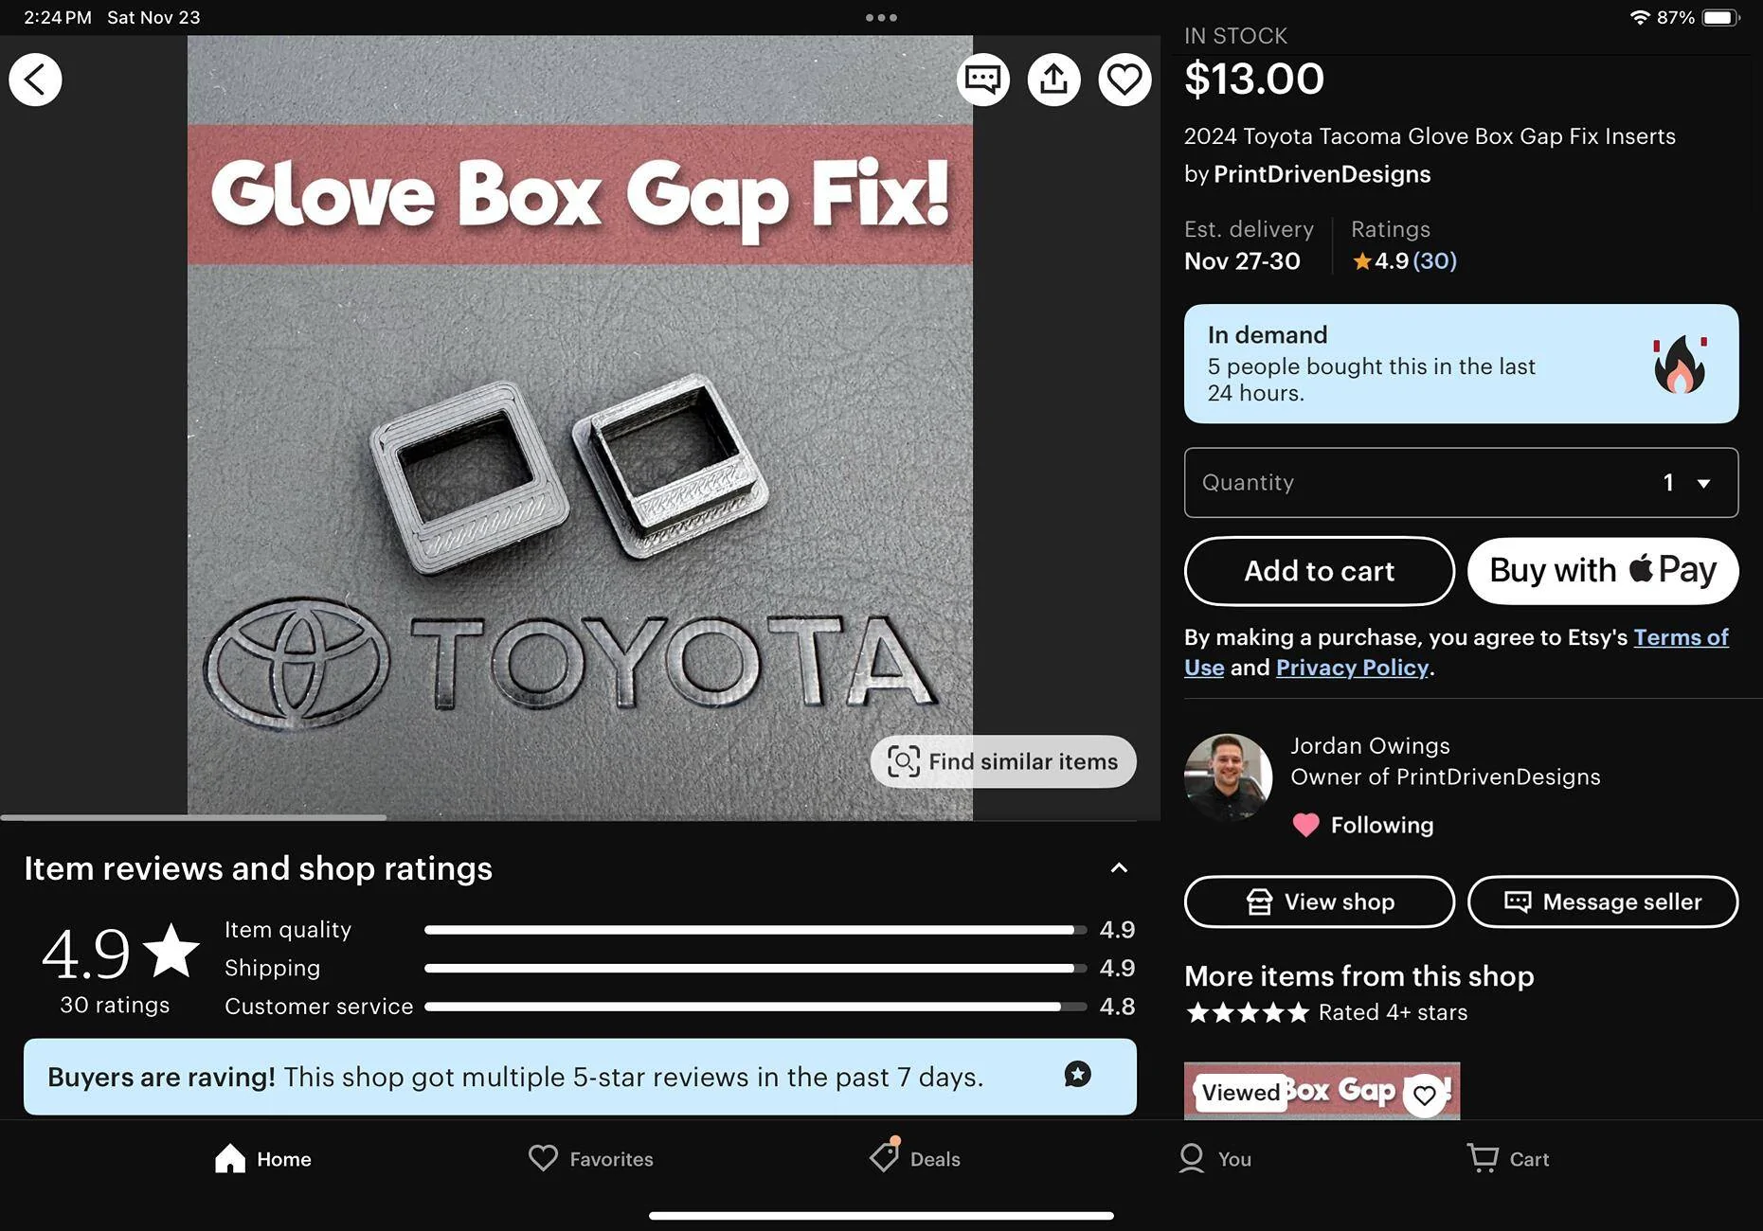The width and height of the screenshot is (1763, 1231).
Task: Select the '30 ratings' count text
Action: point(115,1005)
